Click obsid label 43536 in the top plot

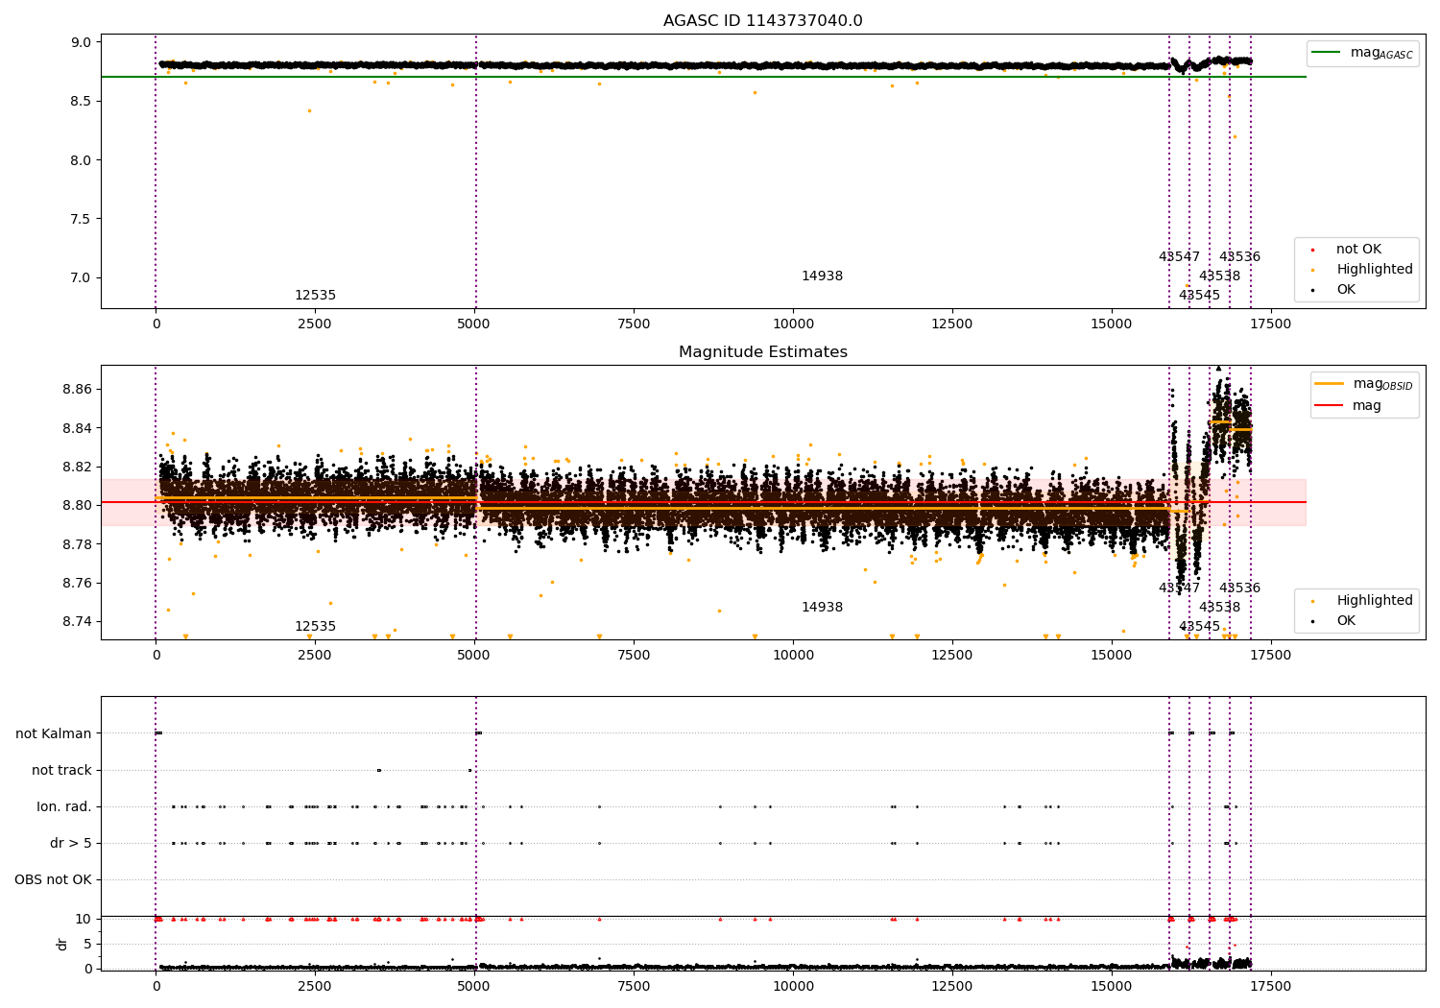pos(1239,257)
